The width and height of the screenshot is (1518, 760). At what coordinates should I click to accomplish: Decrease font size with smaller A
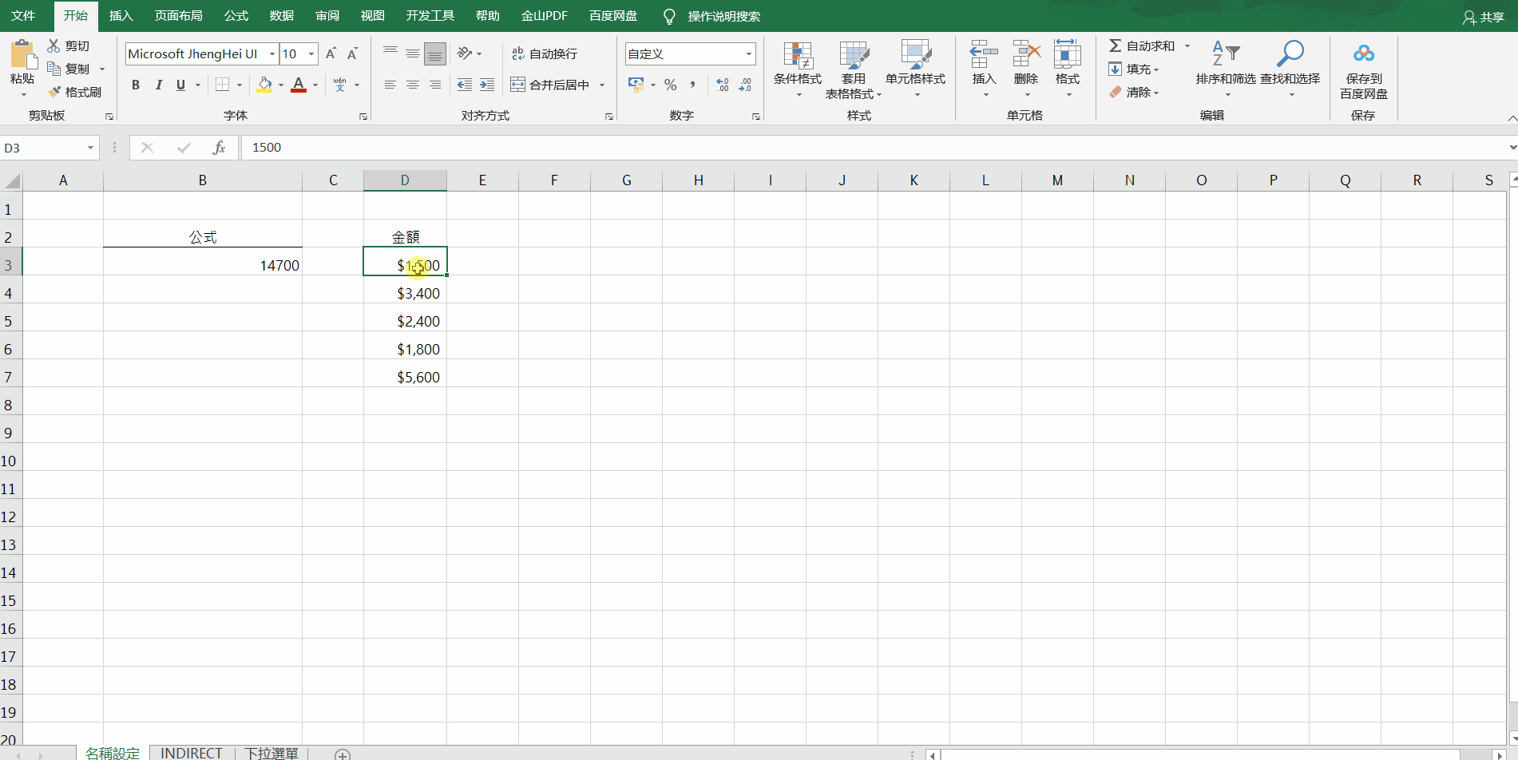click(x=352, y=53)
